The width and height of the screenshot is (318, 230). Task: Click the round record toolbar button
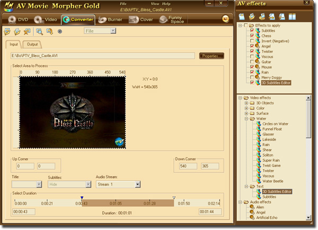pyautogui.click(x=59, y=31)
